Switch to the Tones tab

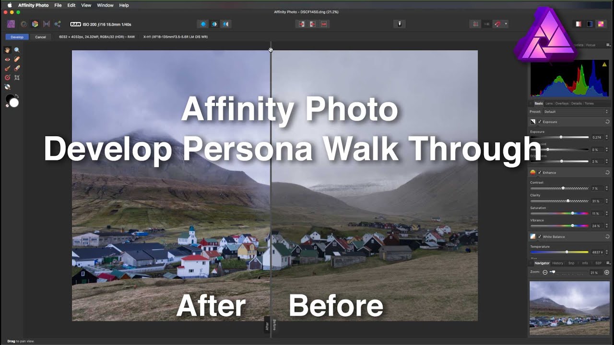click(589, 103)
